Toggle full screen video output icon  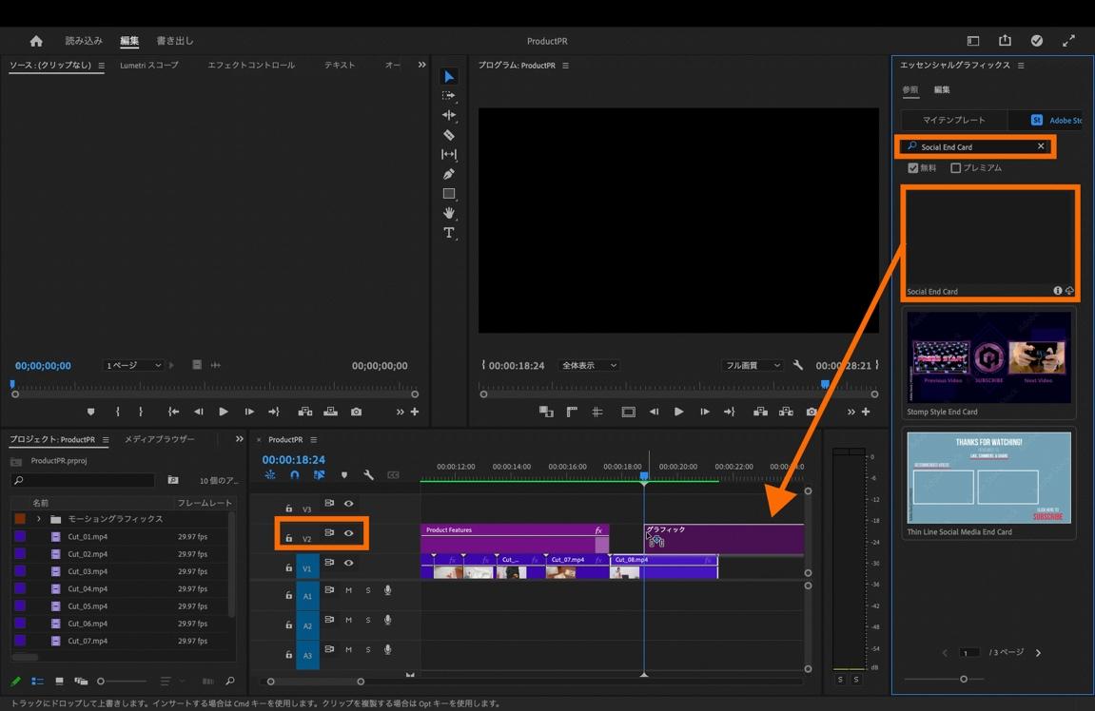pyautogui.click(x=1068, y=41)
